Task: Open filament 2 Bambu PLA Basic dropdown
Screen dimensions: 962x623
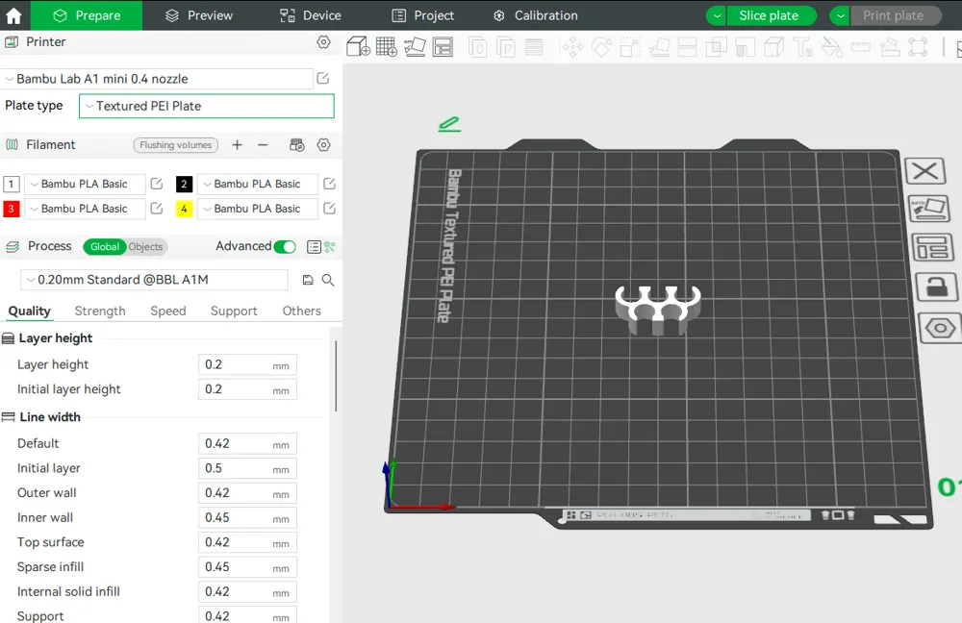Action: point(258,184)
